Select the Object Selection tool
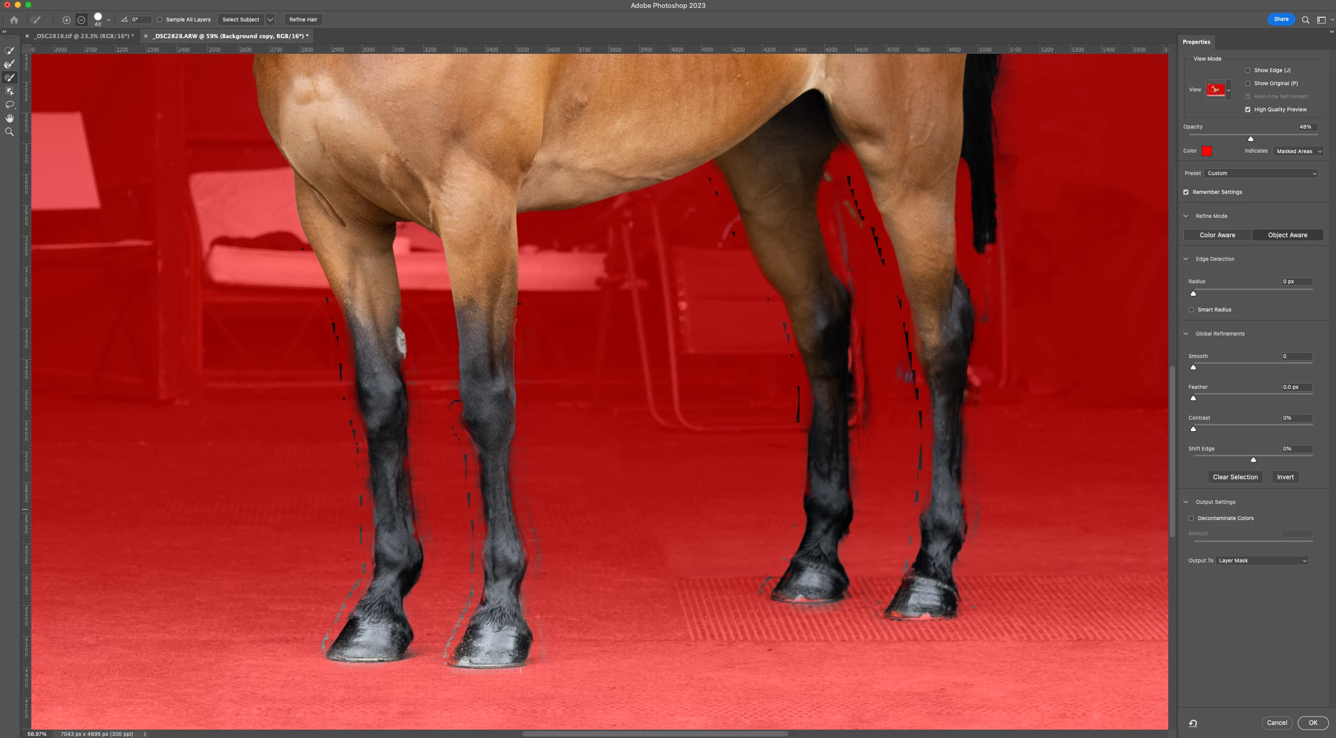Screen dimensions: 1336x738 click(9, 91)
